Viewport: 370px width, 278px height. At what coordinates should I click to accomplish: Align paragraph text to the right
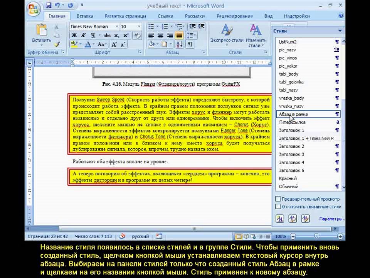coord(170,36)
